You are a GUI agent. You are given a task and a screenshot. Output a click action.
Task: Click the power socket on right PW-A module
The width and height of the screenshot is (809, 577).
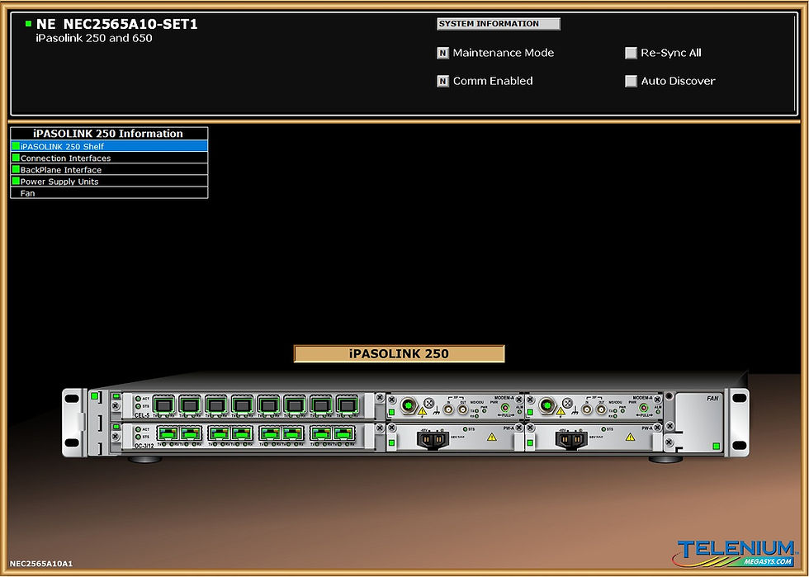[571, 440]
